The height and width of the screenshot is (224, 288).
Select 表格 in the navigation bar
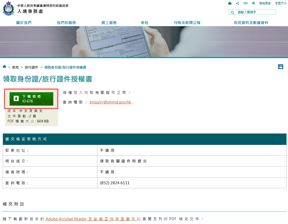[x=144, y=23]
